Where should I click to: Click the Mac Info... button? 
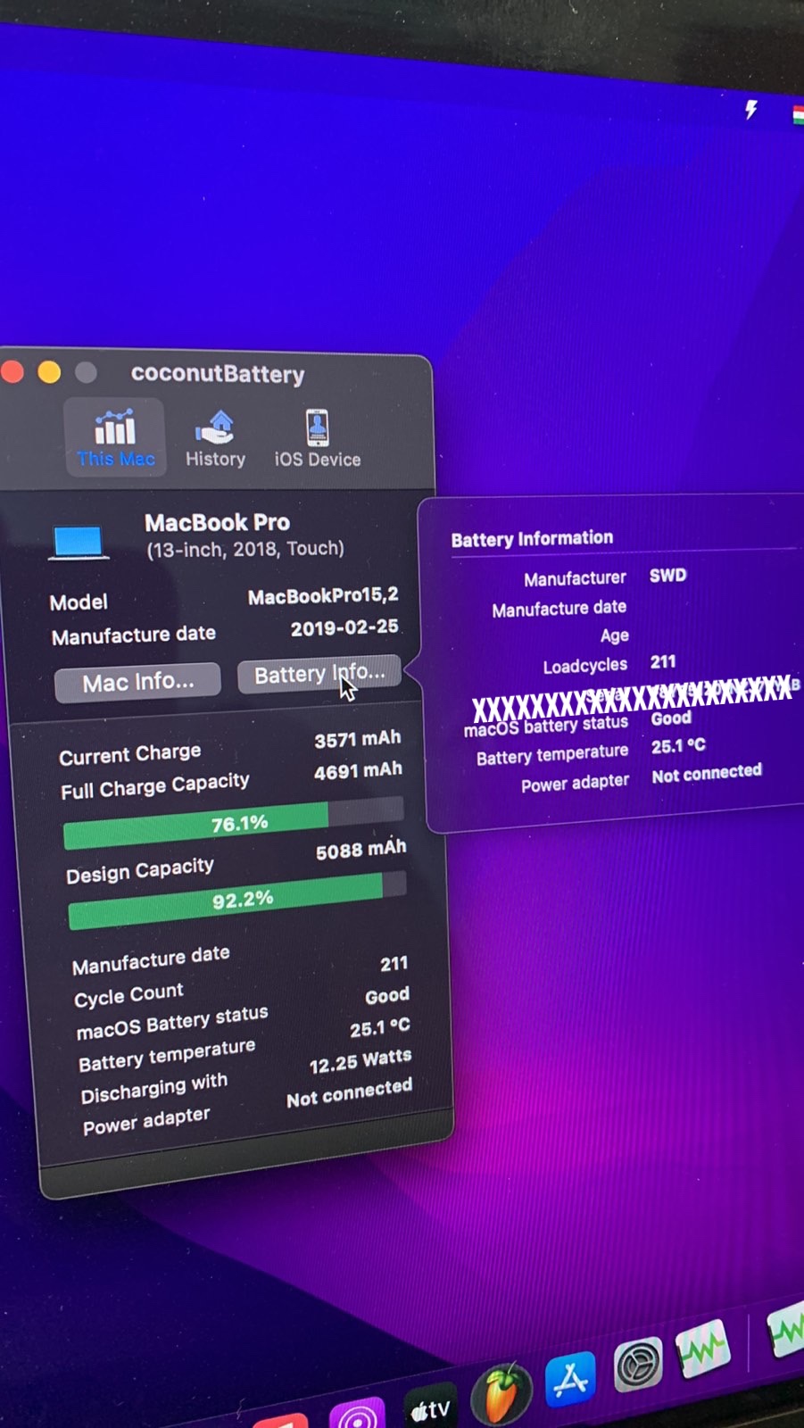tap(137, 683)
